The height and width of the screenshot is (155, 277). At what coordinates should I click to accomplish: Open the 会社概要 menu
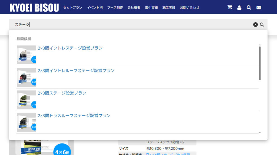134,8
